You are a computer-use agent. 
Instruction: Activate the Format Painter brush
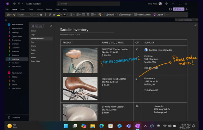[14, 15]
